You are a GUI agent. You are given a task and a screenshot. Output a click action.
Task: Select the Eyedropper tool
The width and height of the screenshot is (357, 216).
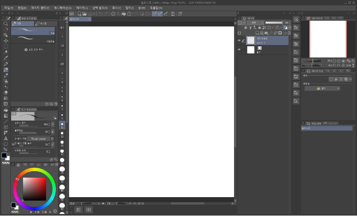coord(6,58)
